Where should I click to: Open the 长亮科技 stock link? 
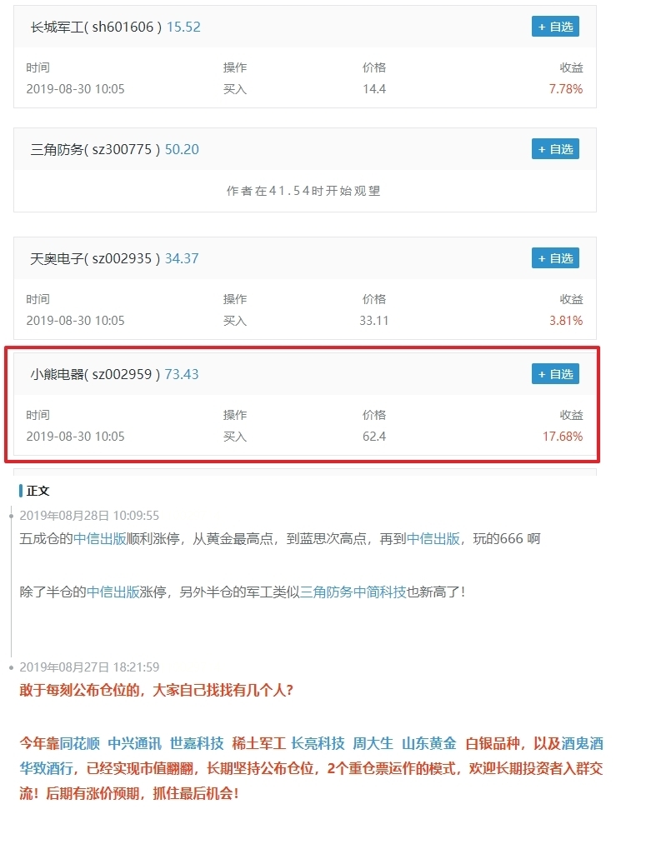pos(318,743)
